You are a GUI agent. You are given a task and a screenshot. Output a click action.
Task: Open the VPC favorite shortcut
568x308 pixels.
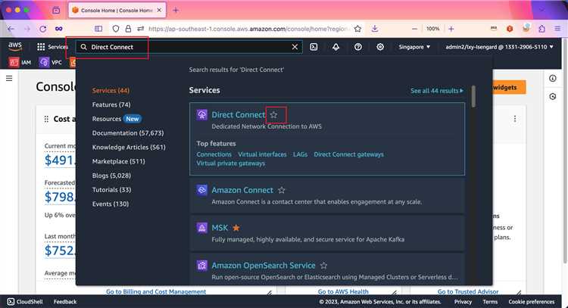(x=51, y=62)
